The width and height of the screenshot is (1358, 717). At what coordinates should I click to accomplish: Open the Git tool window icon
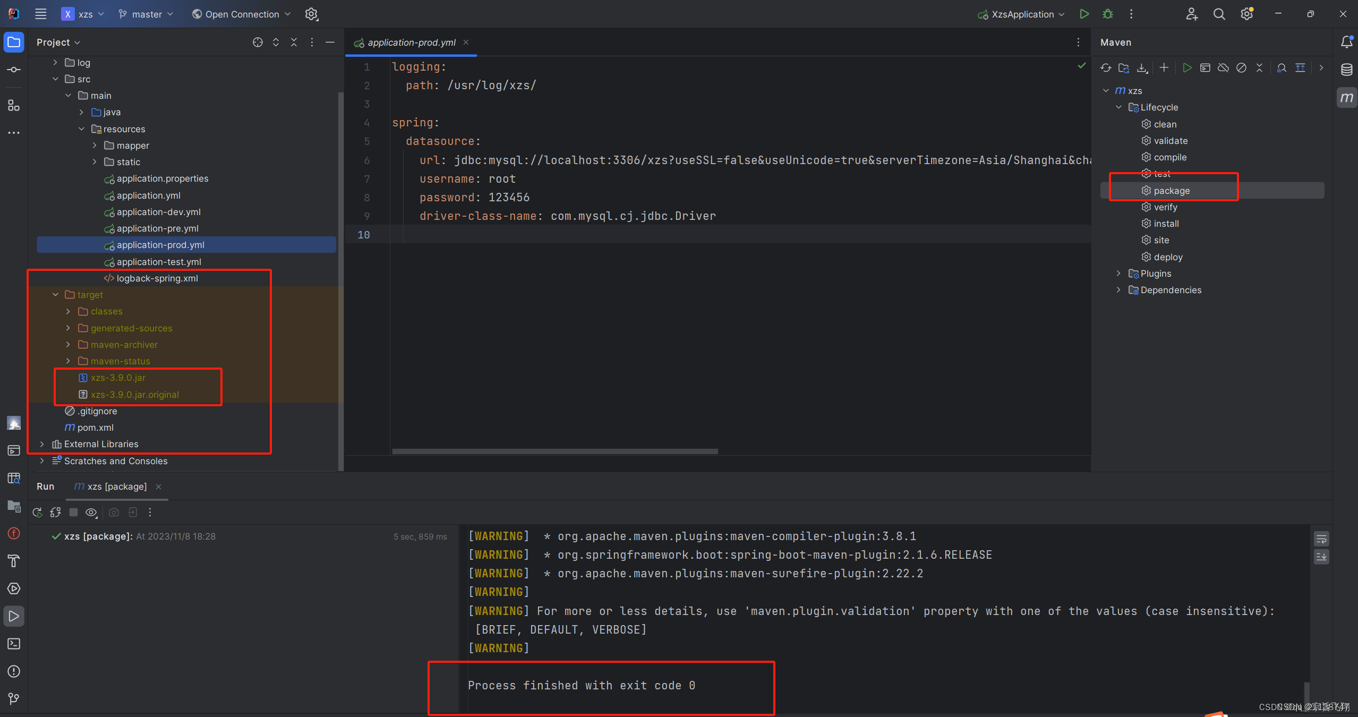click(x=14, y=699)
